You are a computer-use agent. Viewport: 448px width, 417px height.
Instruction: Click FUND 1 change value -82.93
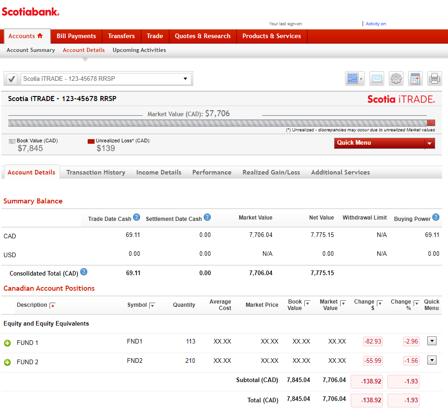pos(373,342)
